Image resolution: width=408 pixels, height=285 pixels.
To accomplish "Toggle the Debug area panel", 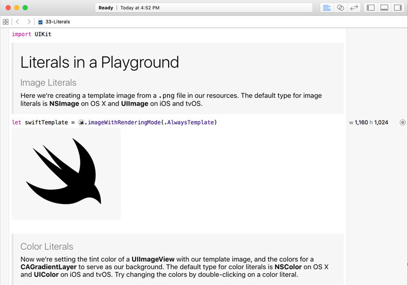I will click(x=384, y=8).
